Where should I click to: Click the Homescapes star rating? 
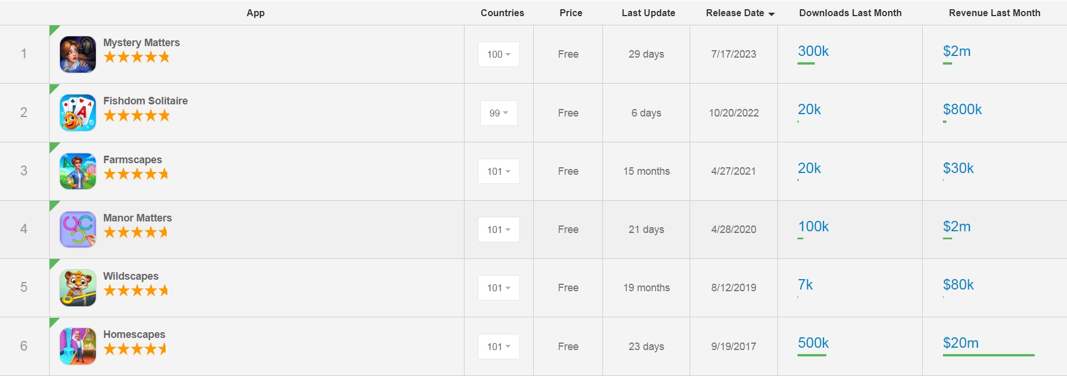click(136, 349)
